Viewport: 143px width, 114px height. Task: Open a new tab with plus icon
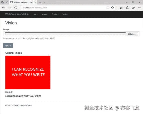coord(40,2)
